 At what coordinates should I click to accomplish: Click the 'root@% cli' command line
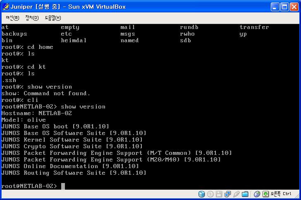pos(20,100)
